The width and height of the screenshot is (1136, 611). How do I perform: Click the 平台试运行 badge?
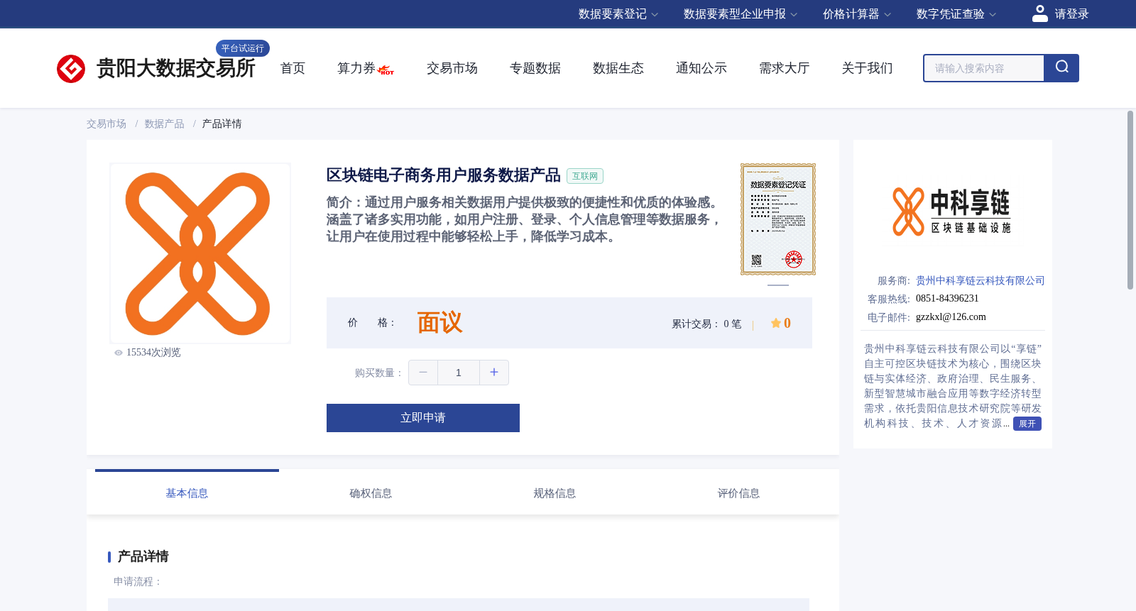[x=243, y=48]
